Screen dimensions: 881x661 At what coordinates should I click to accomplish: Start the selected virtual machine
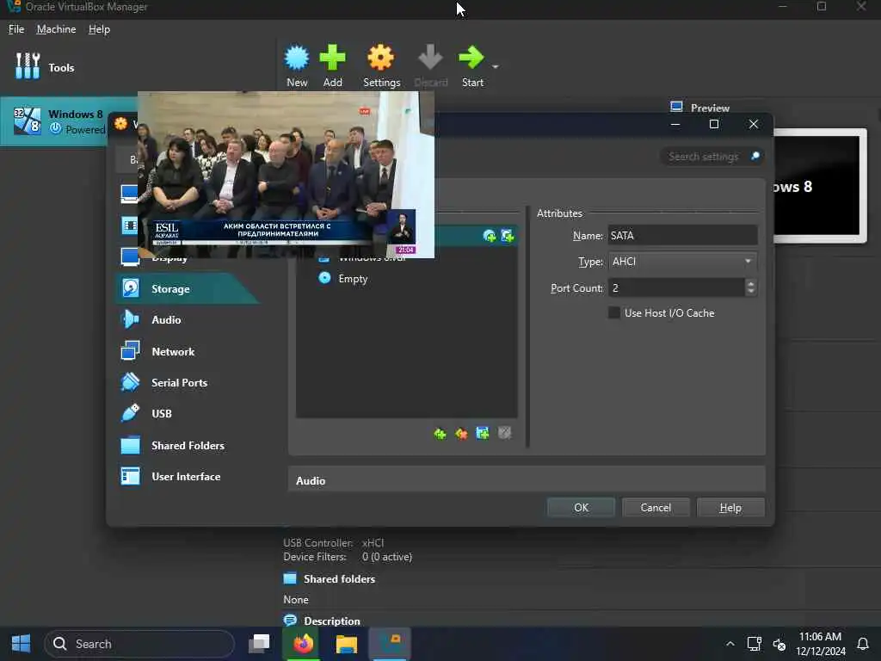472,65
